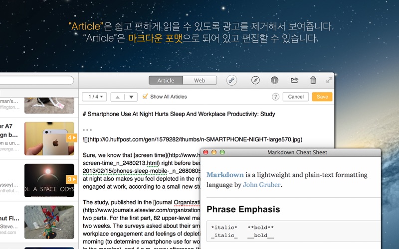The height and width of the screenshot is (249, 399).
Task: Open Markdown help question mark button
Action: (275, 97)
